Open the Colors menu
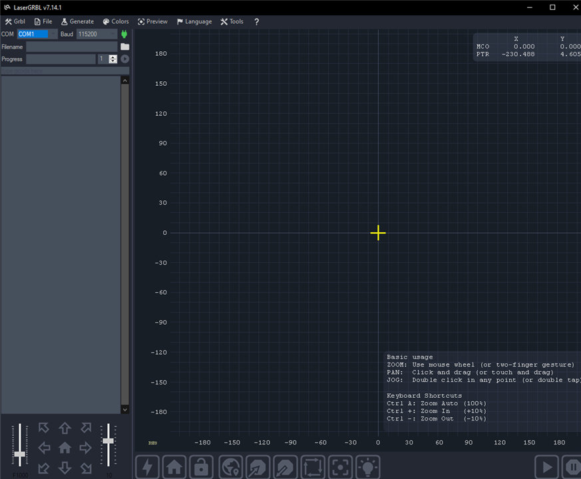581x479 pixels. pos(116,21)
